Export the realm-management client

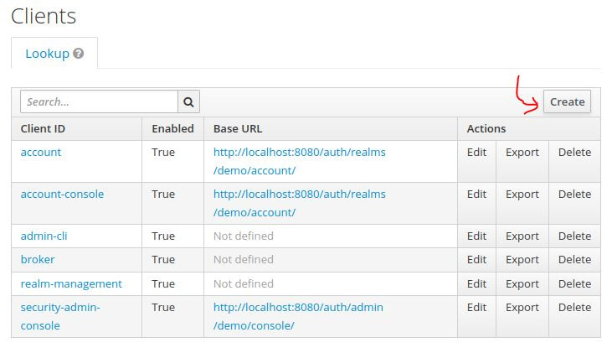coord(522,283)
